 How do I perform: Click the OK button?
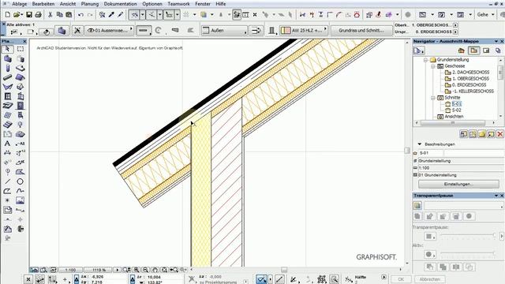pyautogui.click(x=401, y=279)
